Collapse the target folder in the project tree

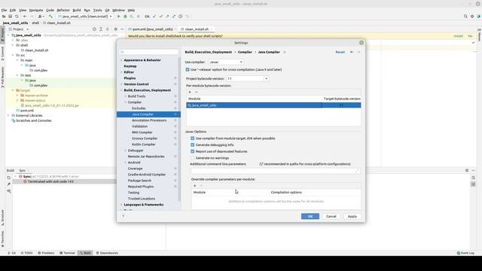[x=13, y=90]
